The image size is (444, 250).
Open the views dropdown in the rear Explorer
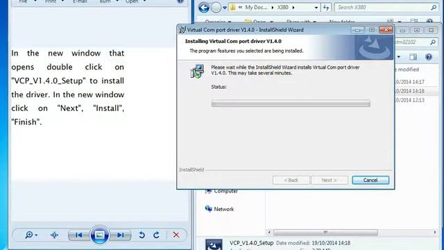tap(399, 57)
